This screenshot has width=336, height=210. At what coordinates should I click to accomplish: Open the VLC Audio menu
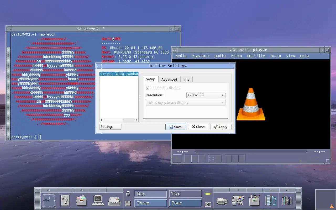(220, 56)
